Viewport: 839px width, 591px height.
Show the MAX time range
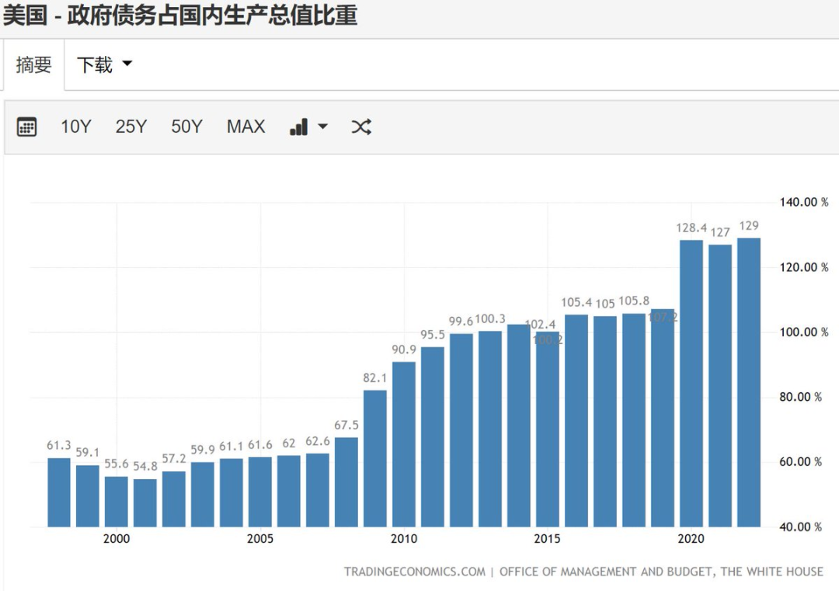tap(245, 127)
